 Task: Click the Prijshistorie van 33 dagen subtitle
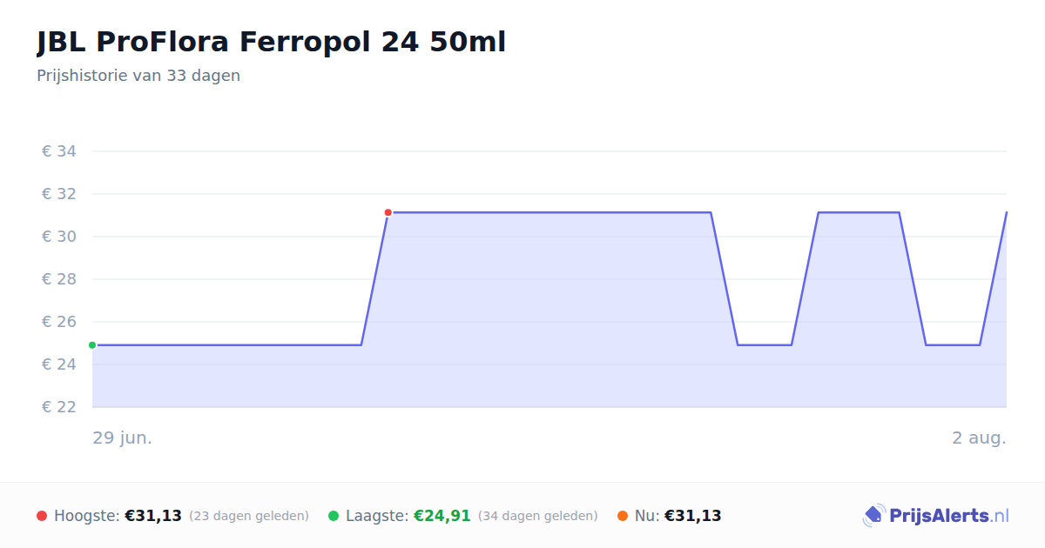point(138,76)
